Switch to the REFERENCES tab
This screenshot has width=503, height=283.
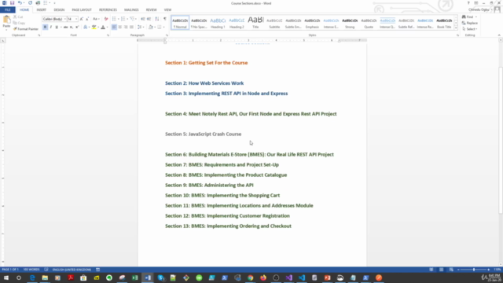[108, 10]
